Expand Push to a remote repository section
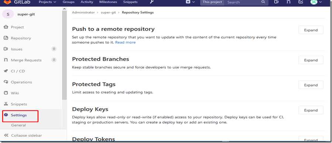Image resolution: width=332 pixels, height=143 pixels. tap(311, 30)
